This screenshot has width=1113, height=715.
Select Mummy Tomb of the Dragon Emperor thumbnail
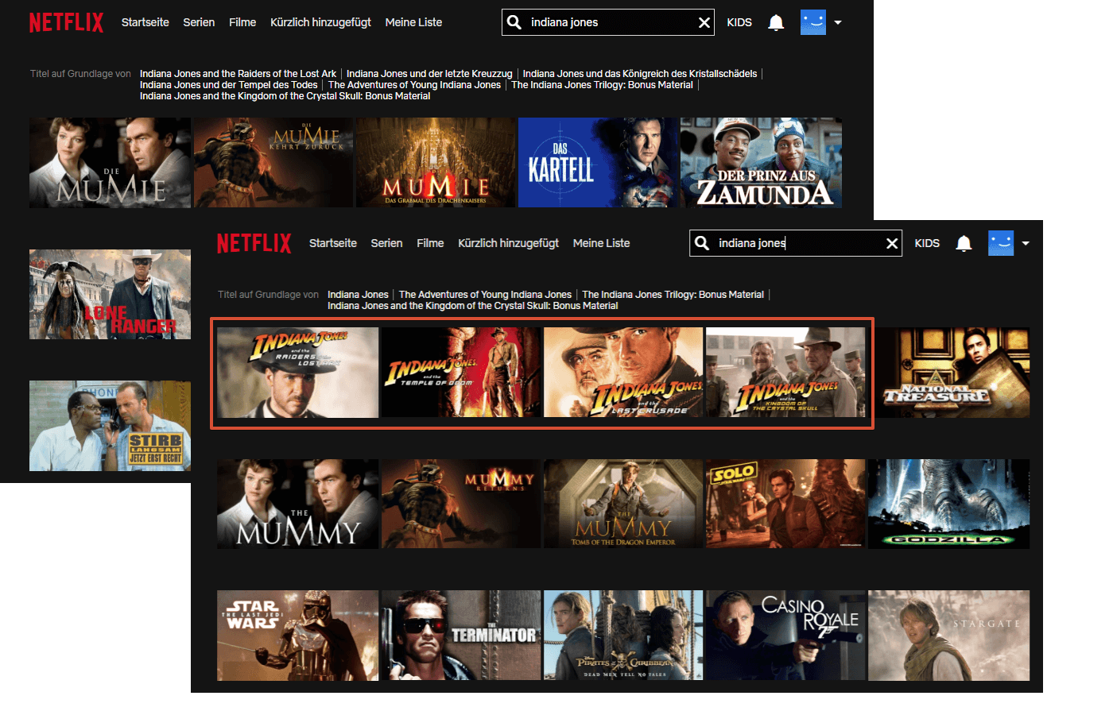click(623, 504)
